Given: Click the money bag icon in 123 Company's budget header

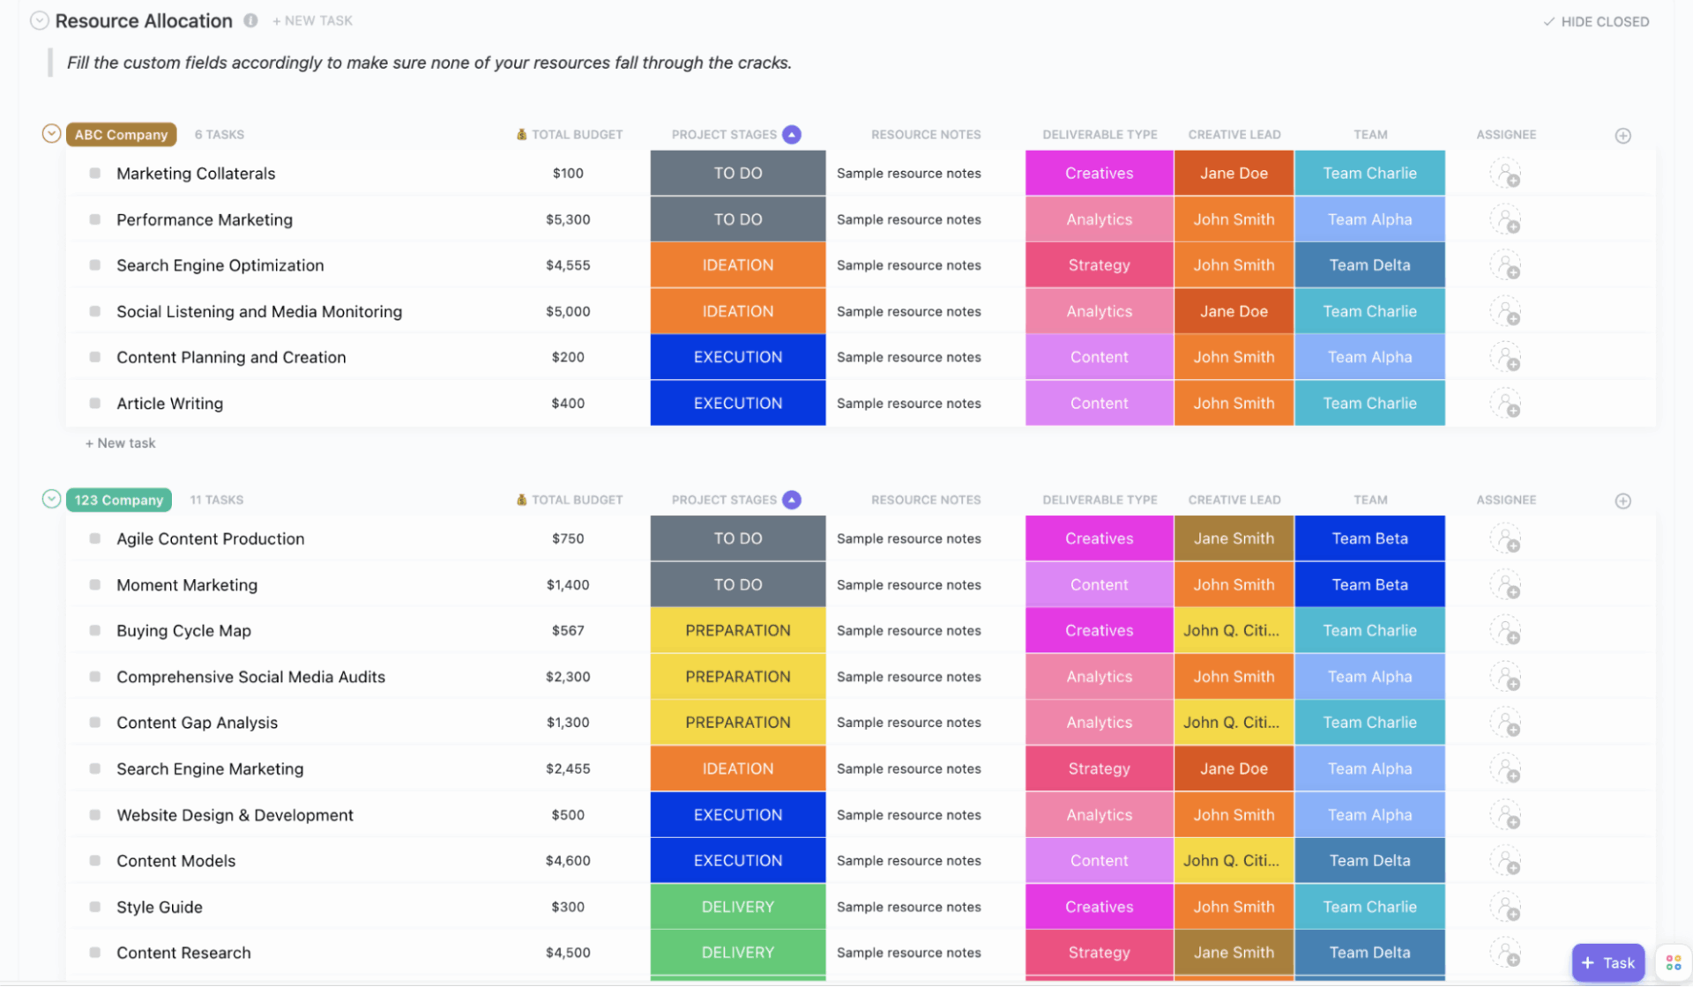Looking at the screenshot, I should point(521,500).
